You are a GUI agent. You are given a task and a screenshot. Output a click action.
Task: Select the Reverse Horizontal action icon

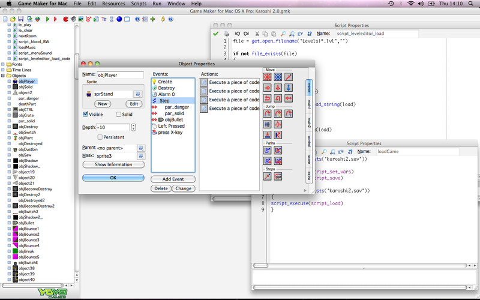tap(267, 98)
